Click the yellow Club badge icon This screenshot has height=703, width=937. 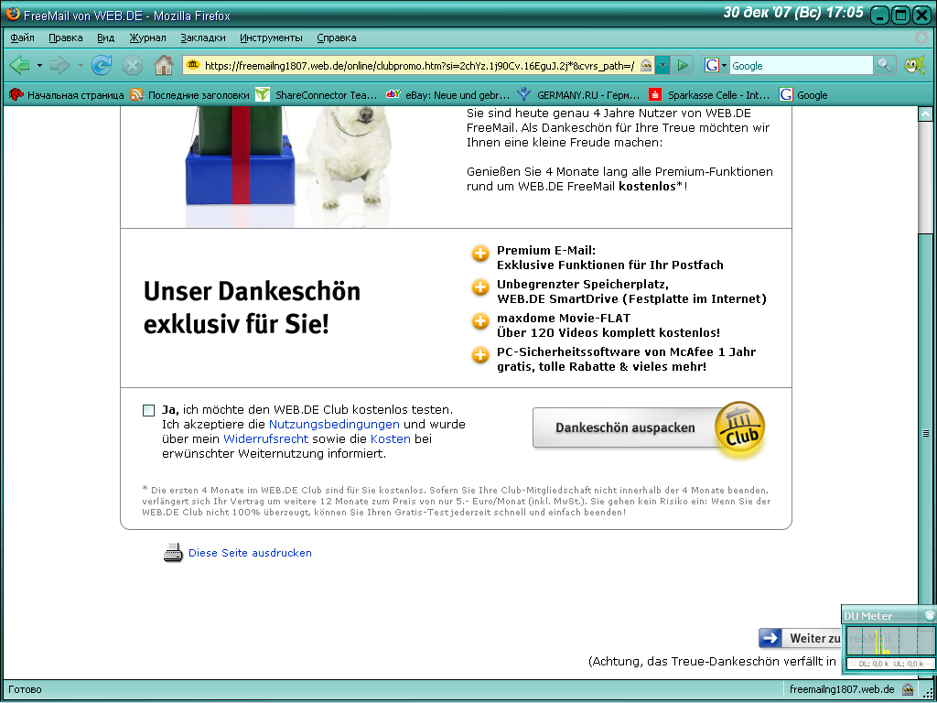739,427
